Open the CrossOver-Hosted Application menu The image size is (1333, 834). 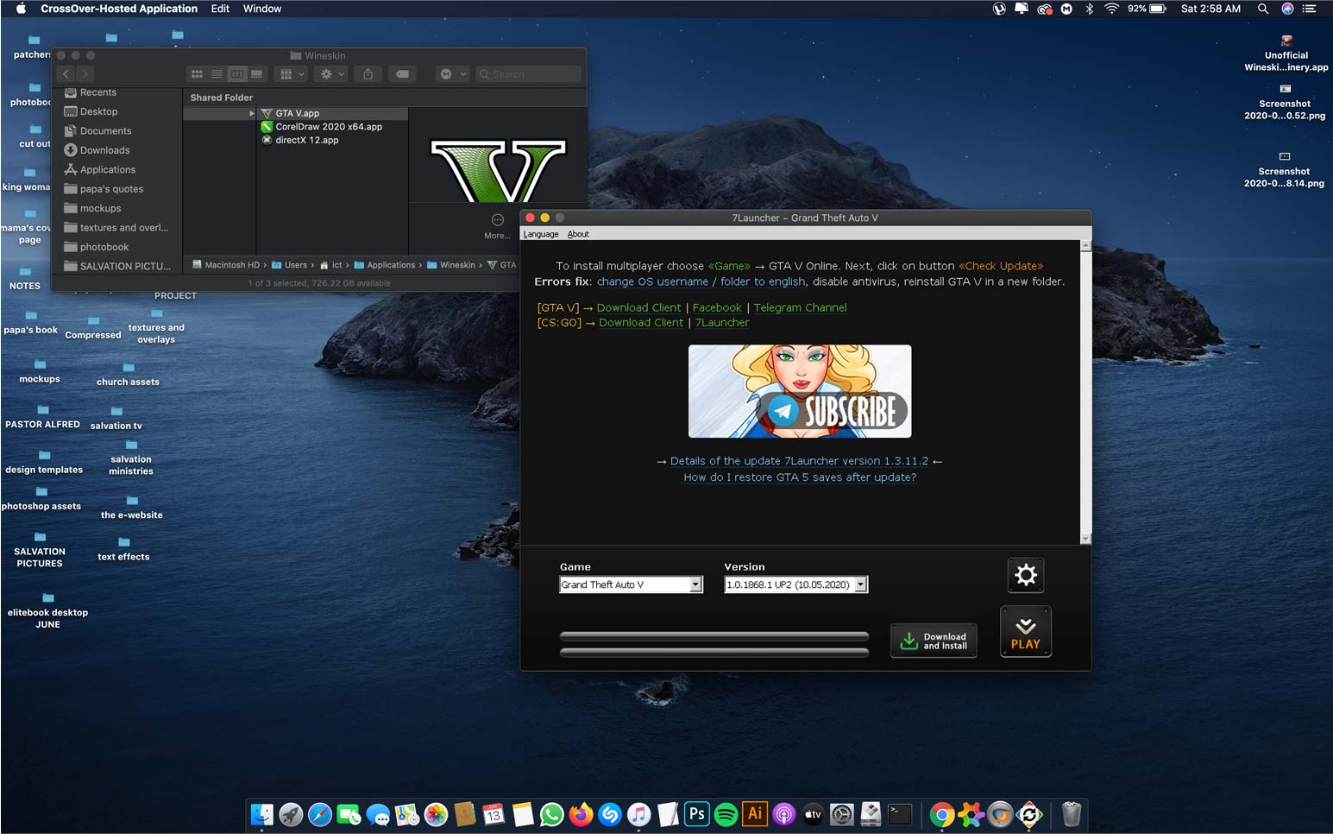coord(119,9)
